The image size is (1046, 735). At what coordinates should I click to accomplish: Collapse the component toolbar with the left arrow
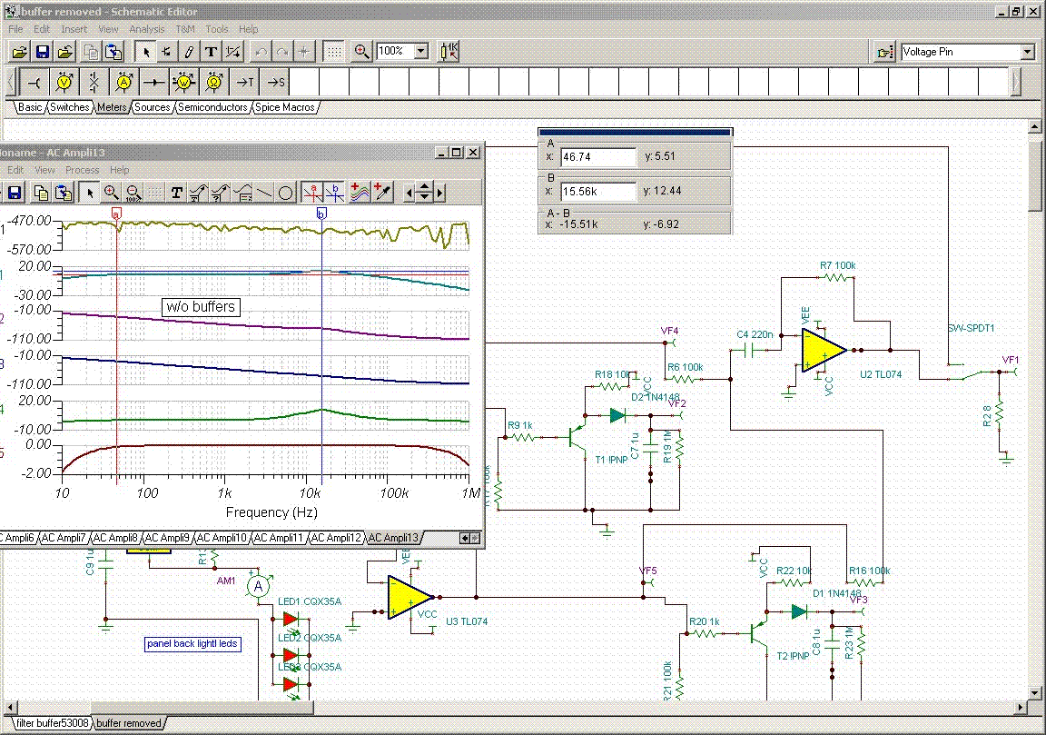pos(11,82)
